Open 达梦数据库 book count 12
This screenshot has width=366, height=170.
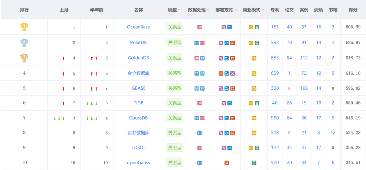(333, 133)
